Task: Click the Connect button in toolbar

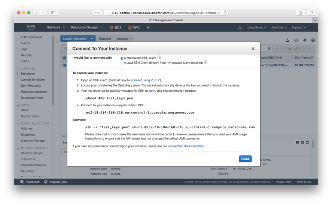Action: click(x=105, y=39)
